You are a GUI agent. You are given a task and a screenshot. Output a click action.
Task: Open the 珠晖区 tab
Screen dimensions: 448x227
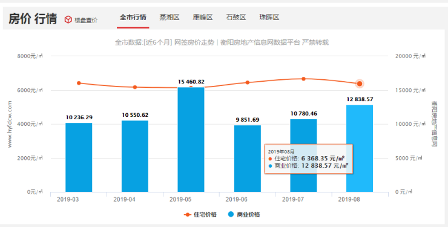pos(269,17)
